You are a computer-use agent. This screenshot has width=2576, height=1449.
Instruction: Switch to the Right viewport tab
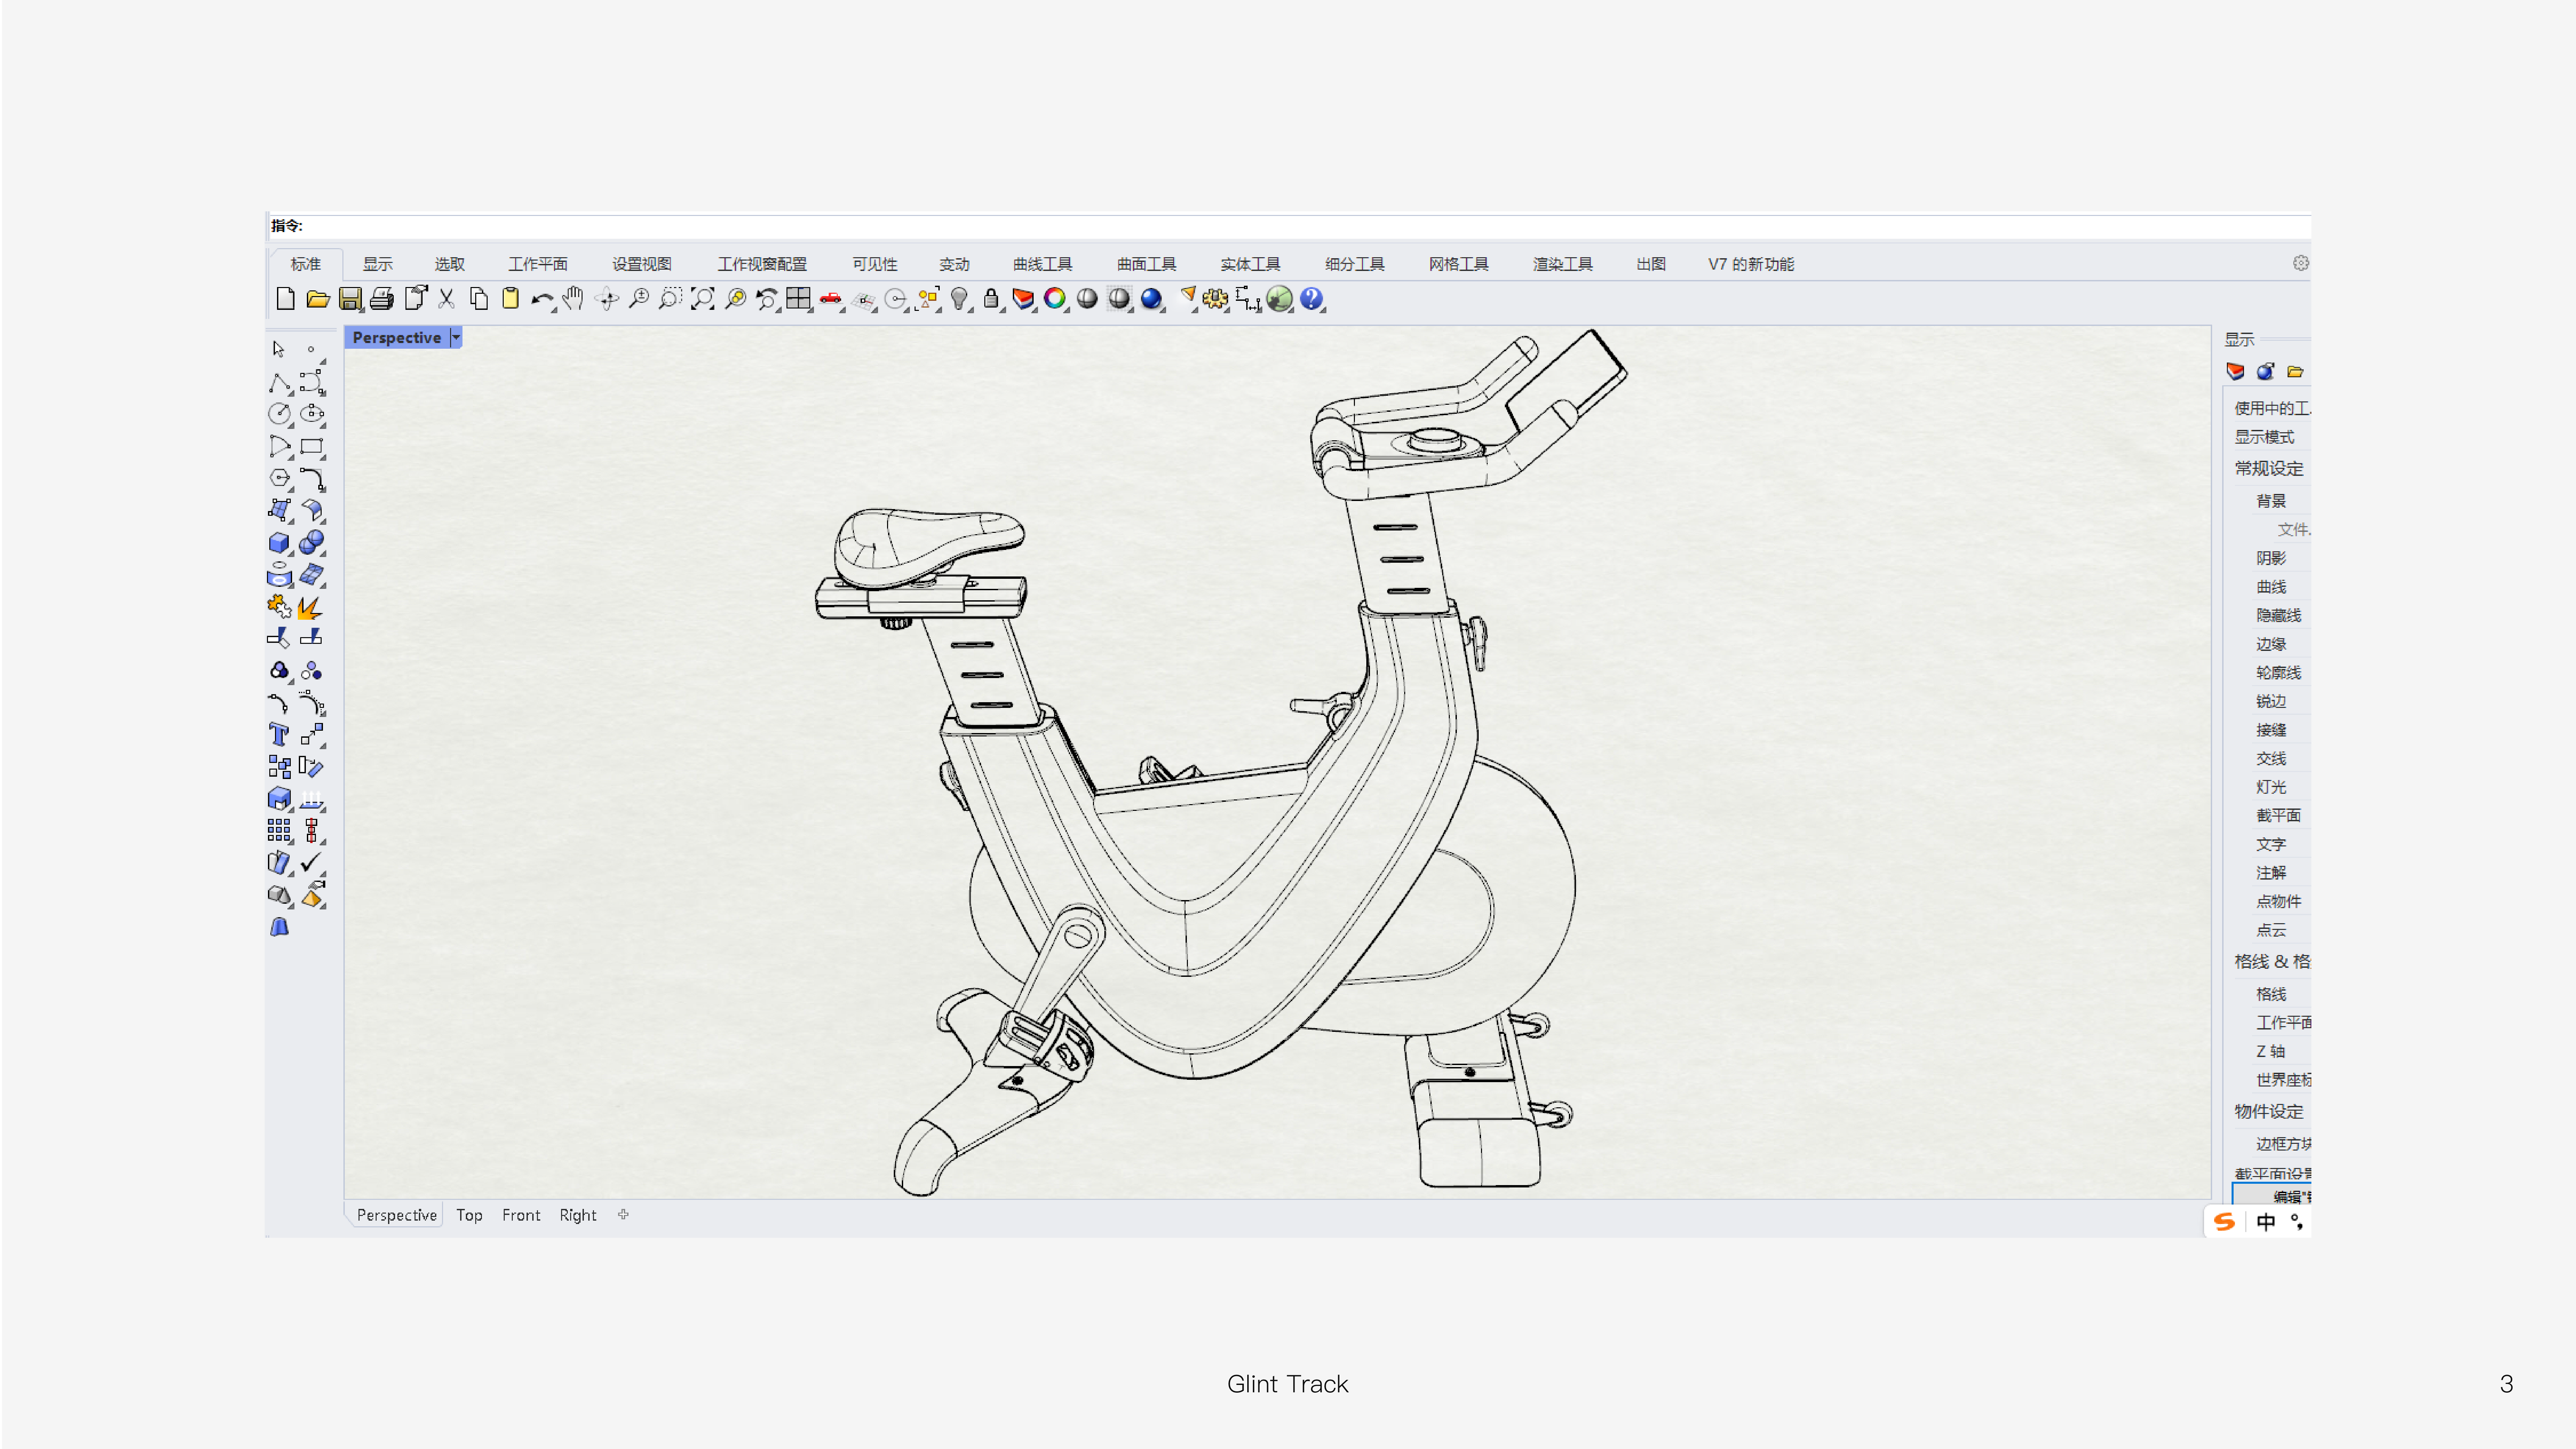[578, 1215]
